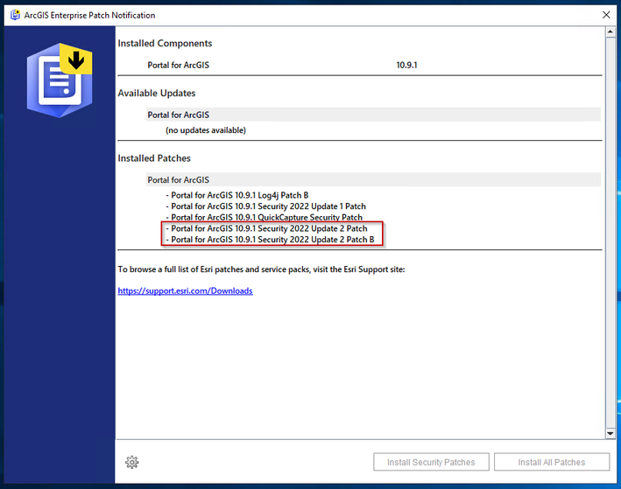Select the Log4j Patch B entry
The height and width of the screenshot is (489, 621).
(x=236, y=195)
